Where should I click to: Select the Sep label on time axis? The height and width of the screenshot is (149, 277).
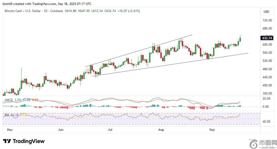(x=212, y=129)
